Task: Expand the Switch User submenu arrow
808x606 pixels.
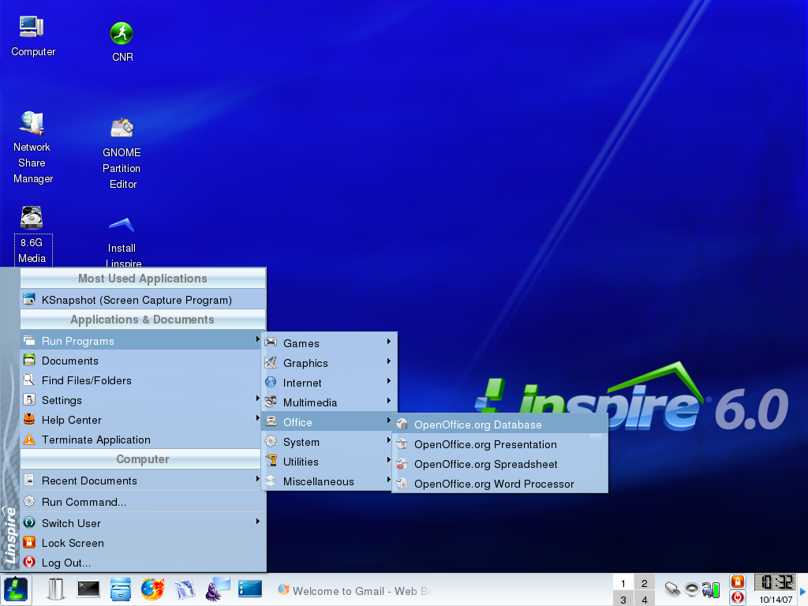Action: point(258,522)
